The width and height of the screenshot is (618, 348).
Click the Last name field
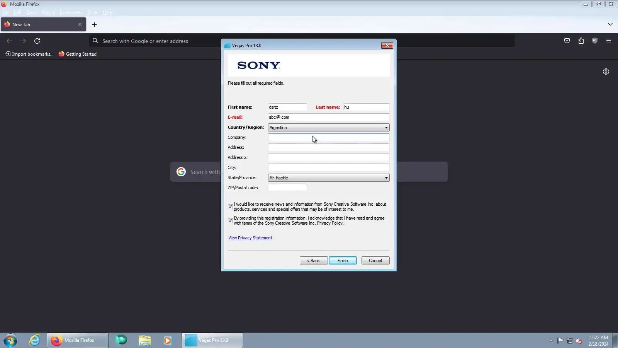[x=366, y=107]
